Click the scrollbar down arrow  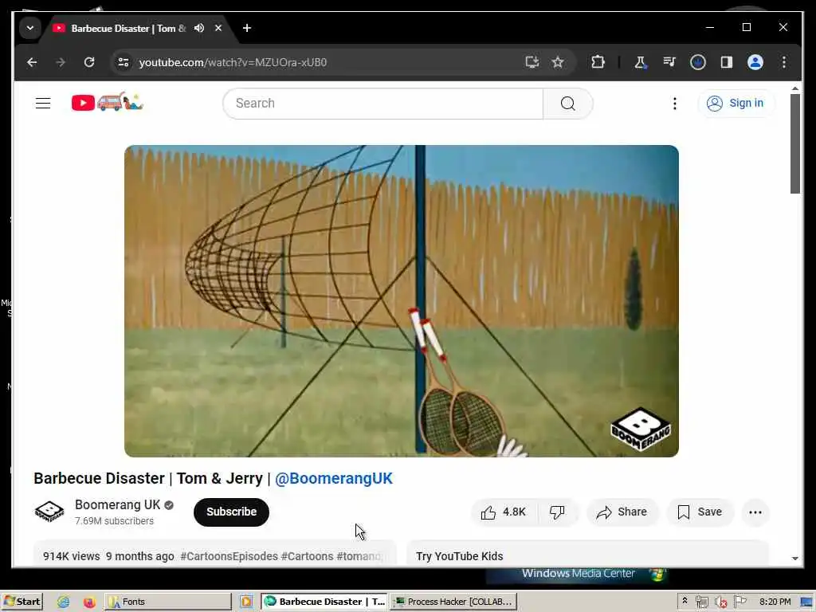(794, 559)
